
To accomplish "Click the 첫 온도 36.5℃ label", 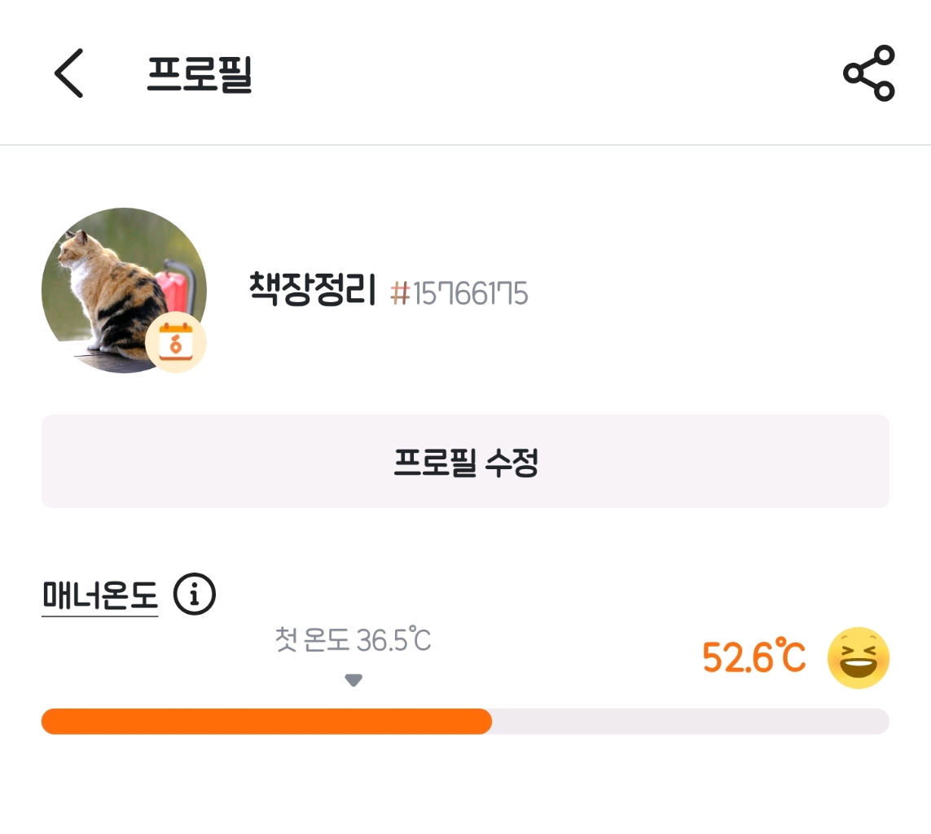I will (353, 641).
